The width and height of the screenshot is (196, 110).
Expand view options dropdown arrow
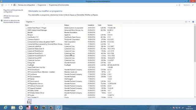(x=189, y=22)
